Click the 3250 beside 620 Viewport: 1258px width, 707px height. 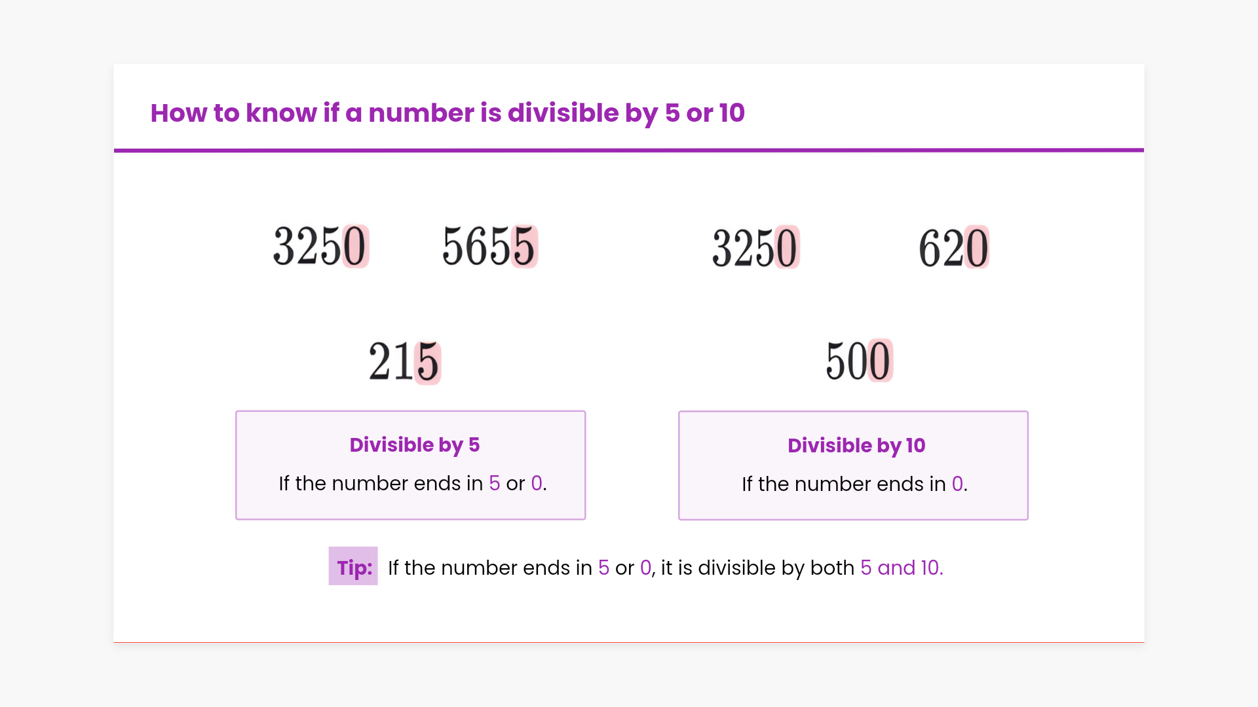pos(755,248)
